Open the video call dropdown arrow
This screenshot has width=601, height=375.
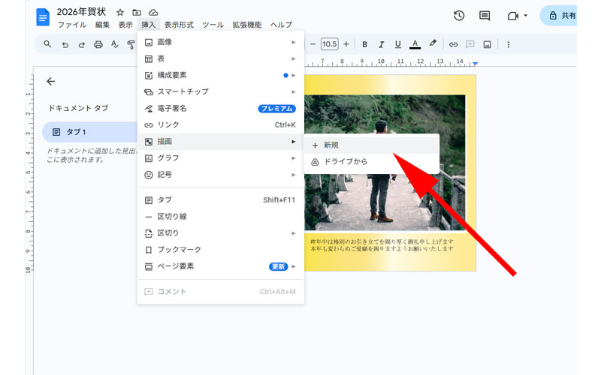tap(526, 16)
